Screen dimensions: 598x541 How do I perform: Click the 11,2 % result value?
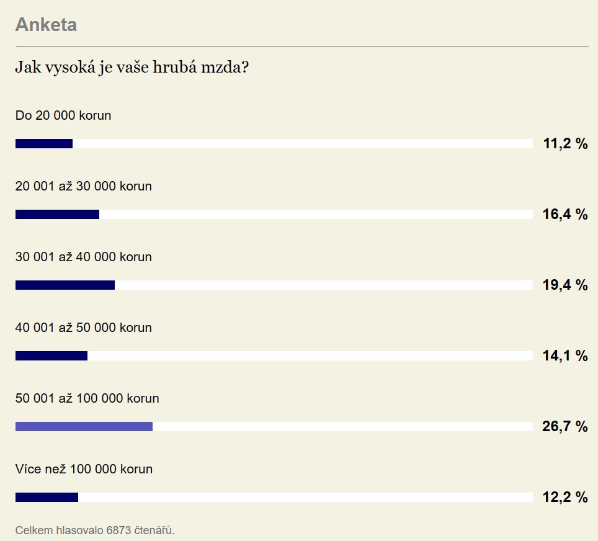tap(565, 144)
